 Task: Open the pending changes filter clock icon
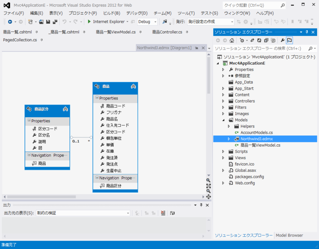(242, 40)
